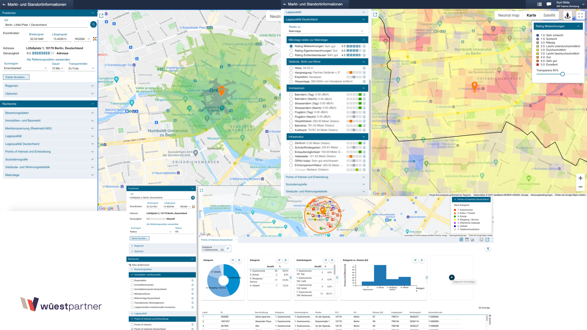Select the Zentrum radio button
This screenshot has width=587, height=330.
(x=291, y=143)
